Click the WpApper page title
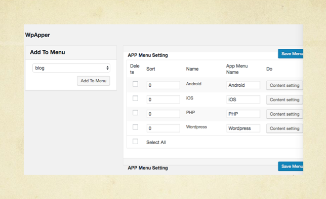This screenshot has width=326, height=199. tap(37, 35)
